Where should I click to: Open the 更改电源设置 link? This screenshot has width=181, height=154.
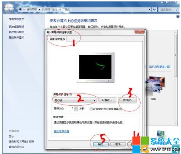(x=61, y=131)
